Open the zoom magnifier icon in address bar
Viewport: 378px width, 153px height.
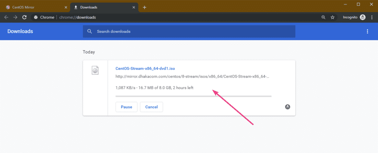tap(323, 17)
